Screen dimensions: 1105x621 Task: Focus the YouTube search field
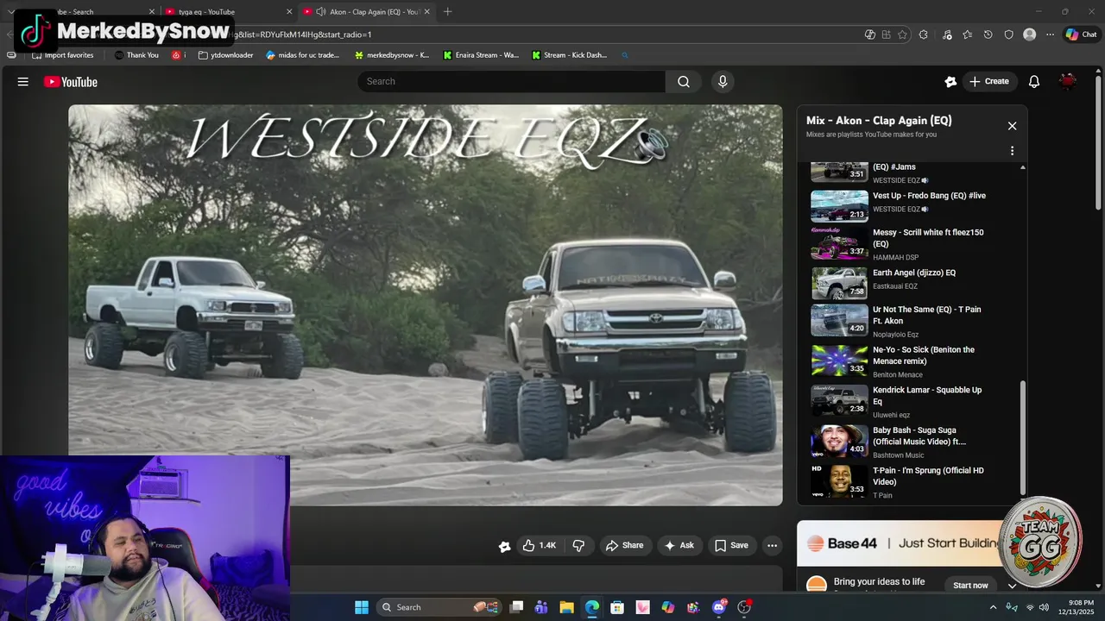511,82
